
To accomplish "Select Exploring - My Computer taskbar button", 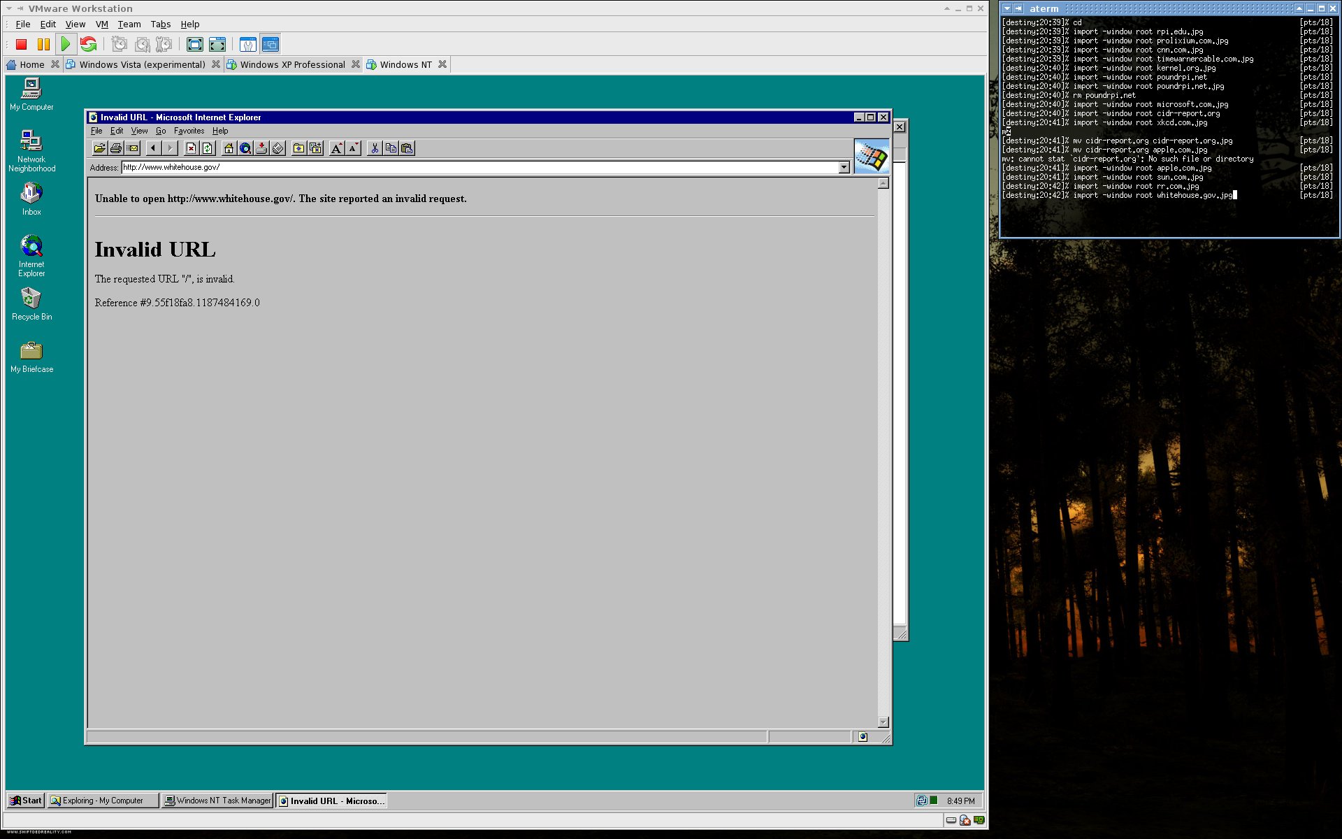I will [x=103, y=801].
